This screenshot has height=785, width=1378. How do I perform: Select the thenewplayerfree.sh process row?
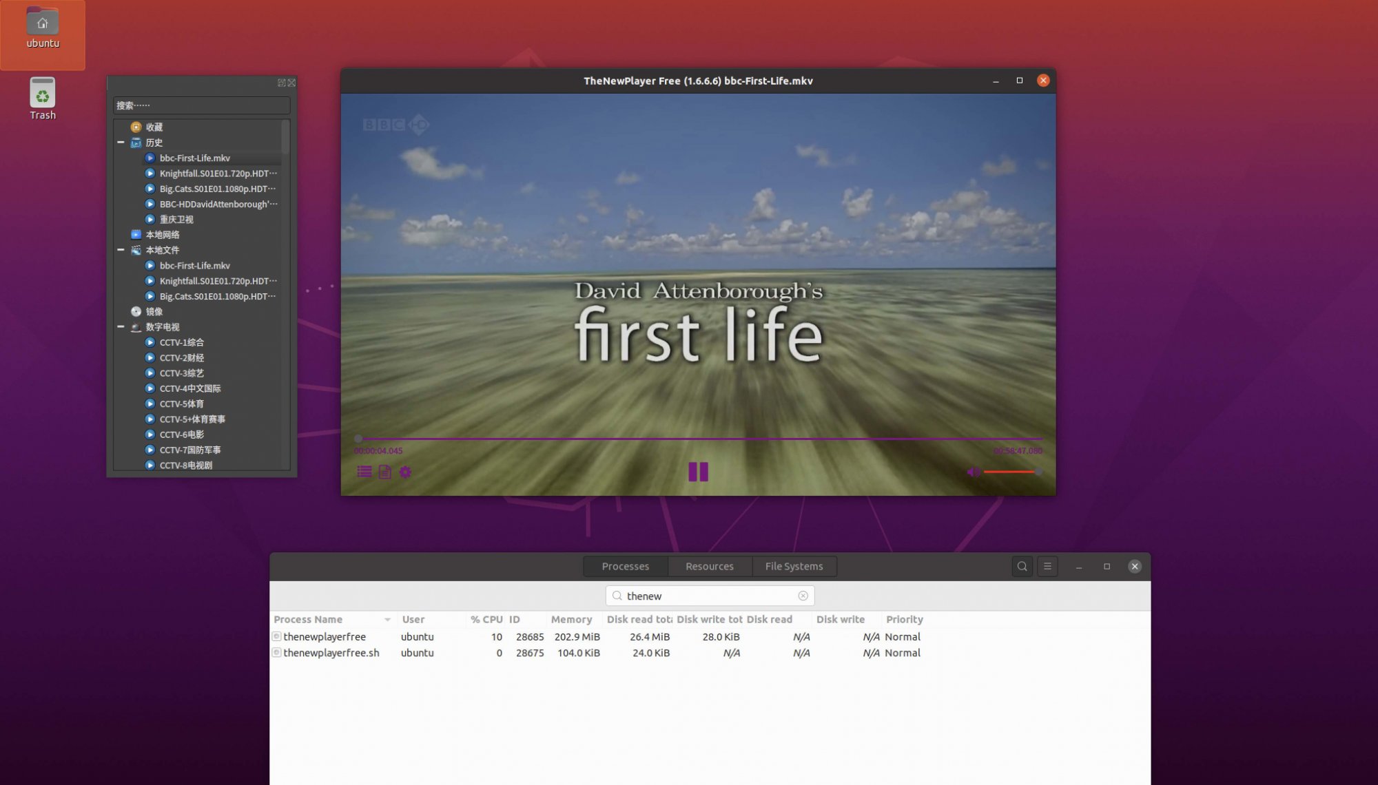coord(331,653)
